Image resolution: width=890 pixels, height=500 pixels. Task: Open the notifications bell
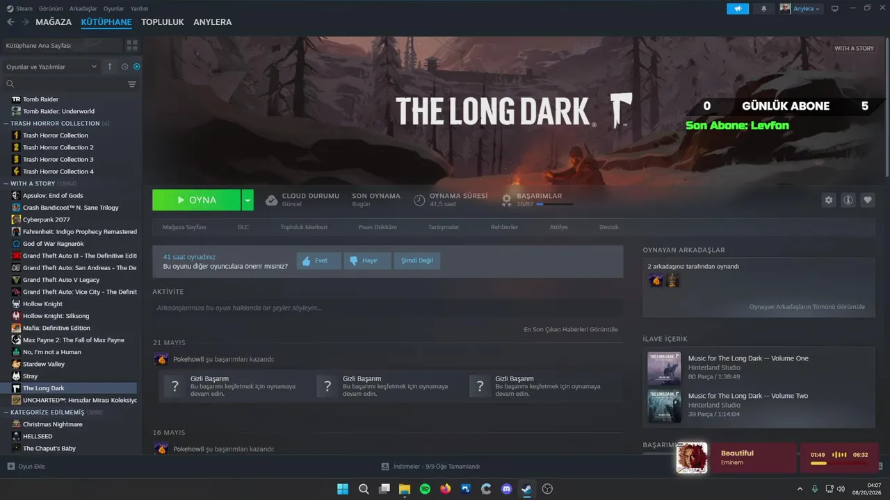point(764,9)
